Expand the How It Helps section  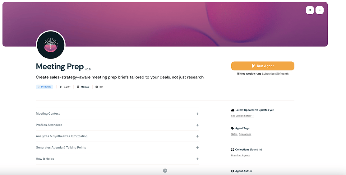[x=197, y=159]
